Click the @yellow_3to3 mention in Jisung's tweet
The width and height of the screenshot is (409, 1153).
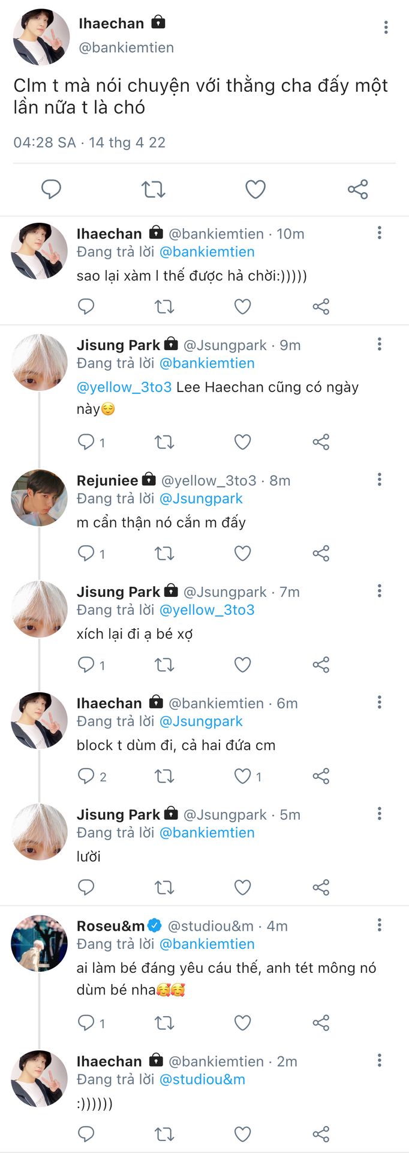[x=124, y=387]
